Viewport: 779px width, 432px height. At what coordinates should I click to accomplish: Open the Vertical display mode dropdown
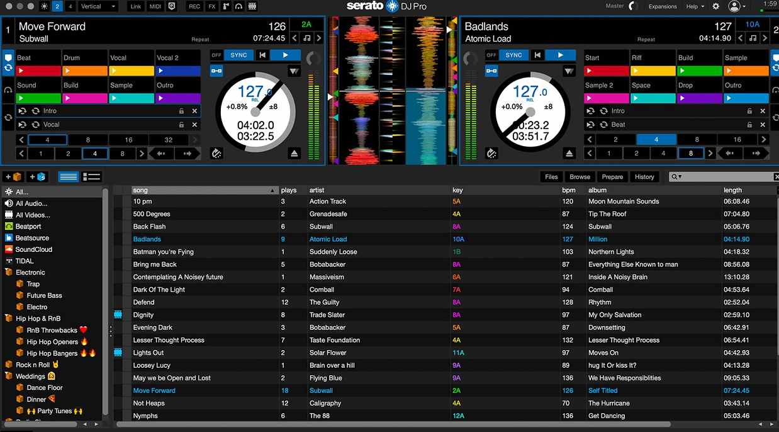tap(98, 6)
